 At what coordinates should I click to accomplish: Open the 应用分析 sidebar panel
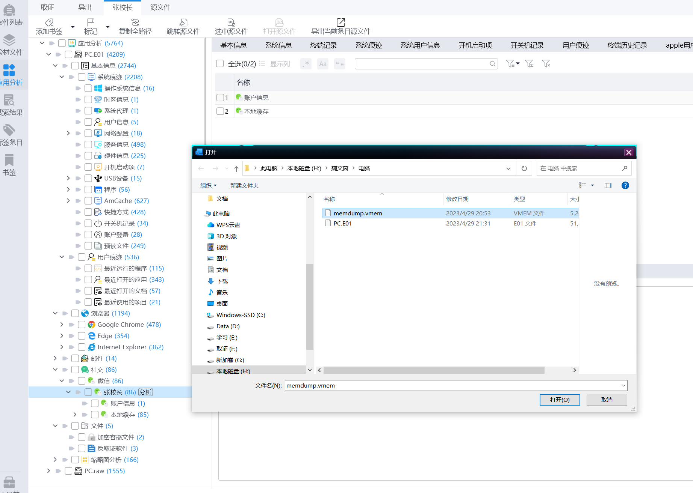(x=9, y=75)
